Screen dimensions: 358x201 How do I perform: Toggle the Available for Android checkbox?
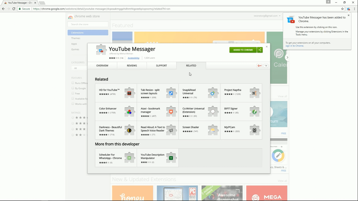point(73,99)
